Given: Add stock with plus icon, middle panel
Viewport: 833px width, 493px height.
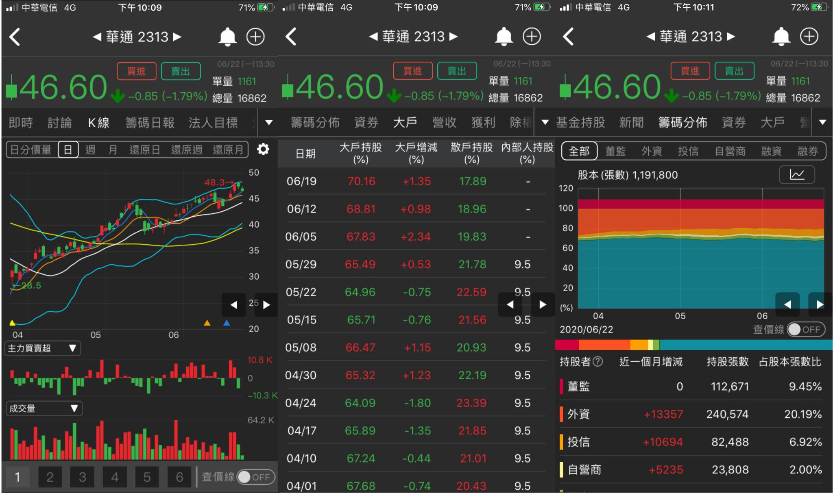Looking at the screenshot, I should tap(532, 37).
